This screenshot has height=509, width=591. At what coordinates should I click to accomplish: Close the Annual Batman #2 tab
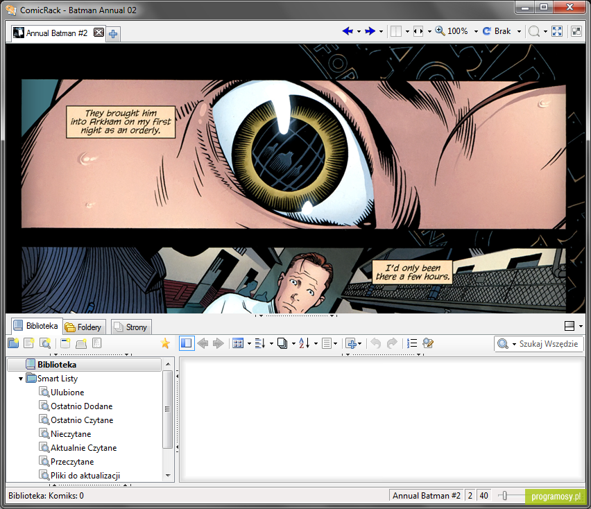click(x=98, y=33)
